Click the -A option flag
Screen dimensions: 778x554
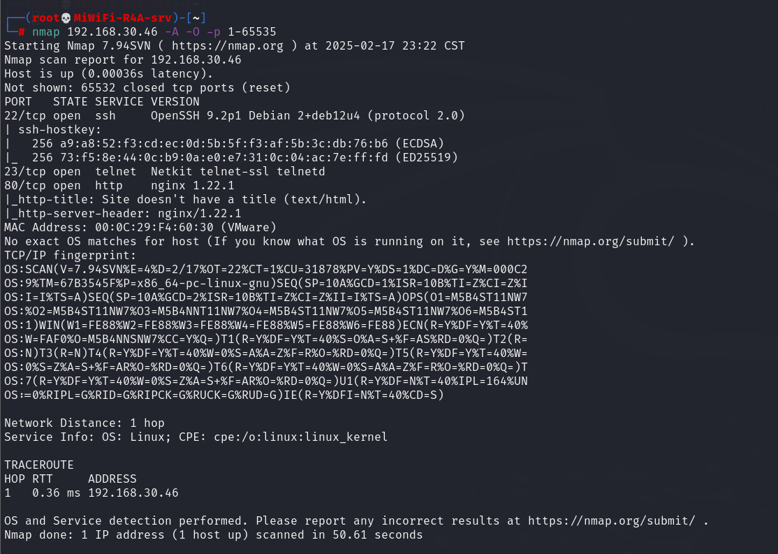click(172, 31)
